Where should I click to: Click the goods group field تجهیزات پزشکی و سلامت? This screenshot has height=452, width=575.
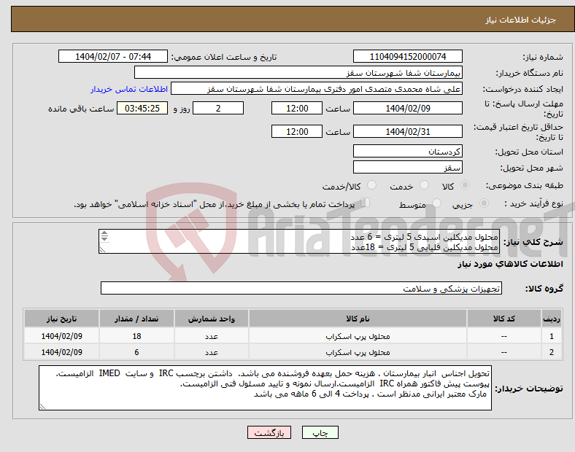coord(301,288)
